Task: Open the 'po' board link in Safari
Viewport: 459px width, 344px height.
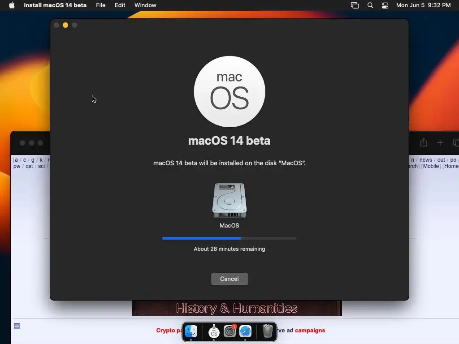Action: [453, 160]
